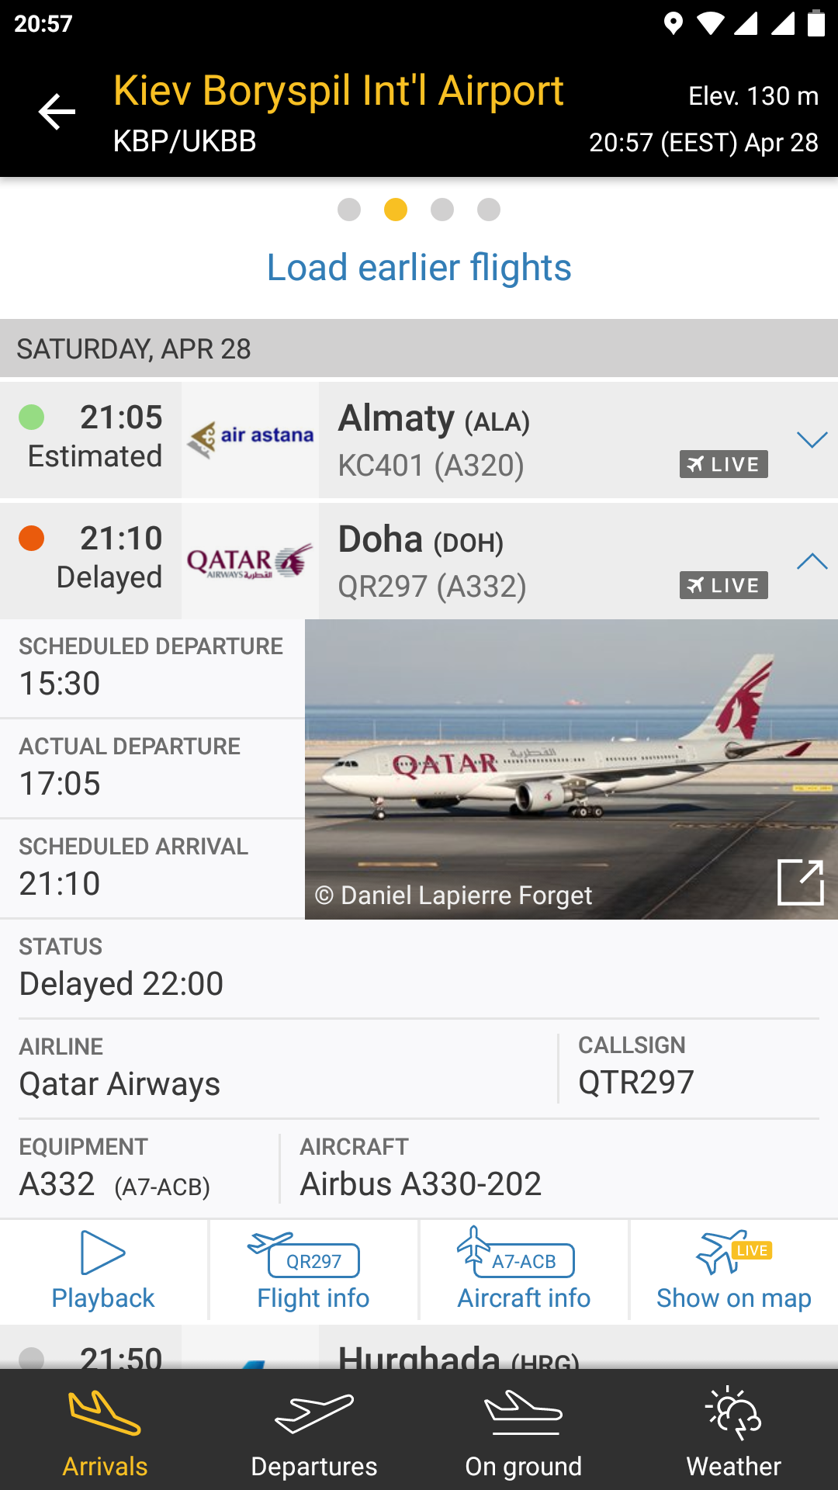The height and width of the screenshot is (1490, 838).
Task: Tap LIVE badge on Almaty flight
Action: coord(723,464)
